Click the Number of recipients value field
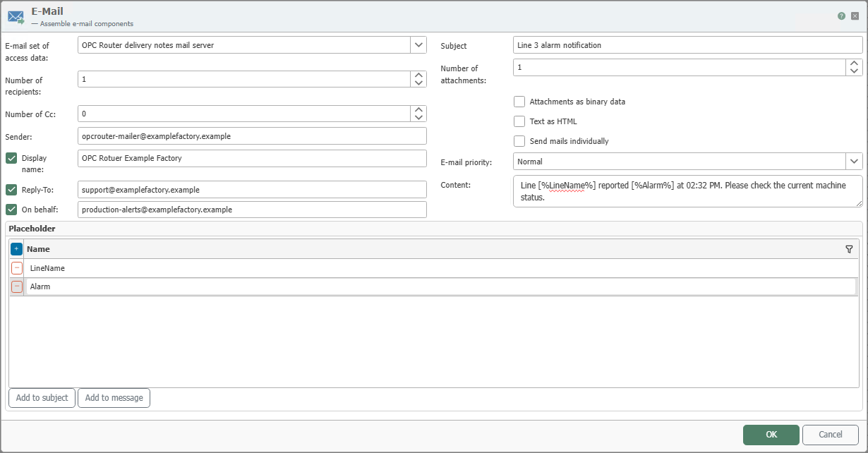 point(244,79)
